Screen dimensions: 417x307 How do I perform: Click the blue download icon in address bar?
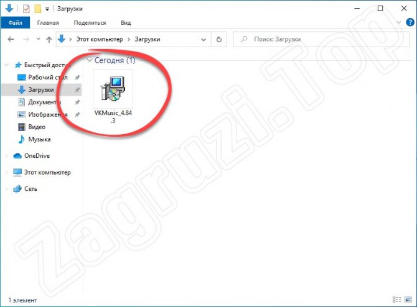tap(62, 39)
